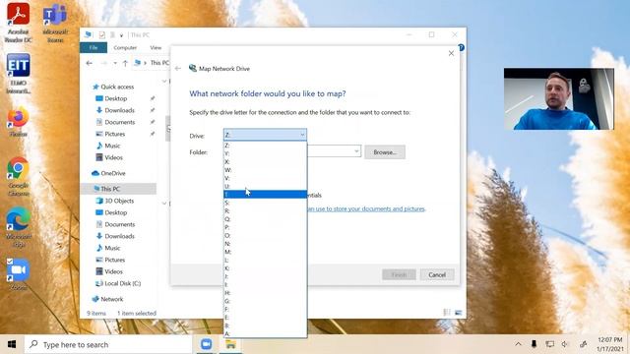Go up one folder level in Explorer

(125, 63)
